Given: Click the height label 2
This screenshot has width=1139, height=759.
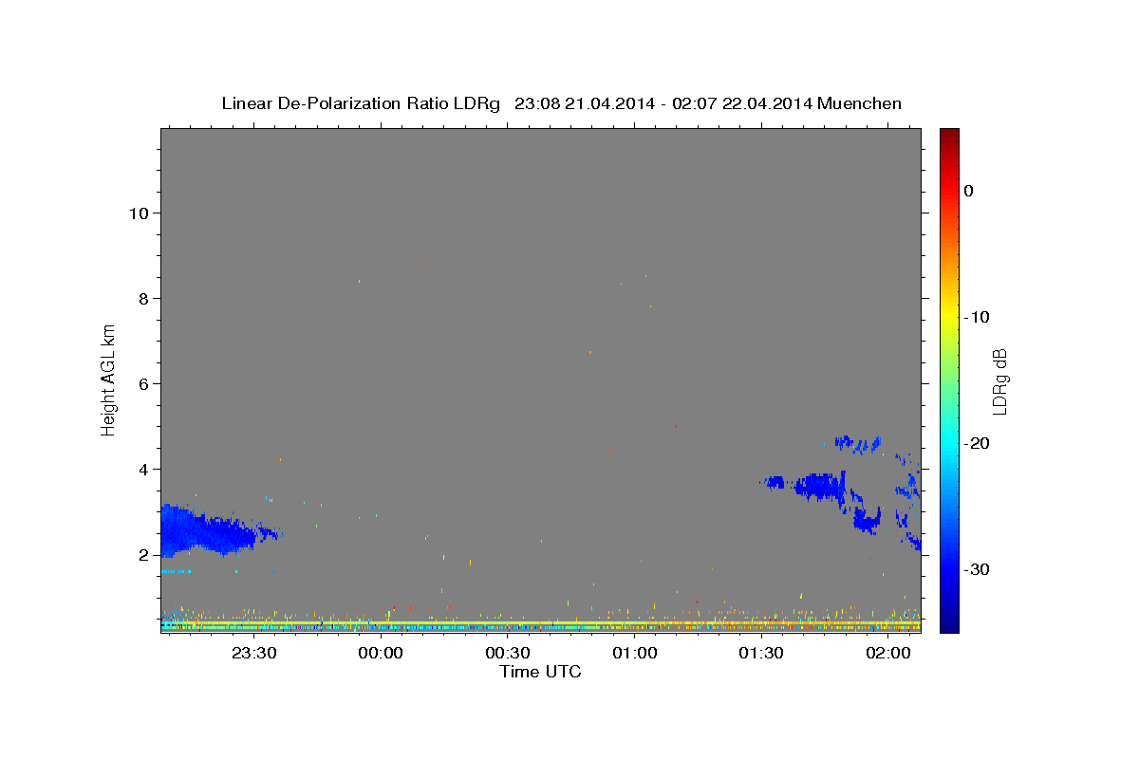Looking at the screenshot, I should click(x=143, y=554).
